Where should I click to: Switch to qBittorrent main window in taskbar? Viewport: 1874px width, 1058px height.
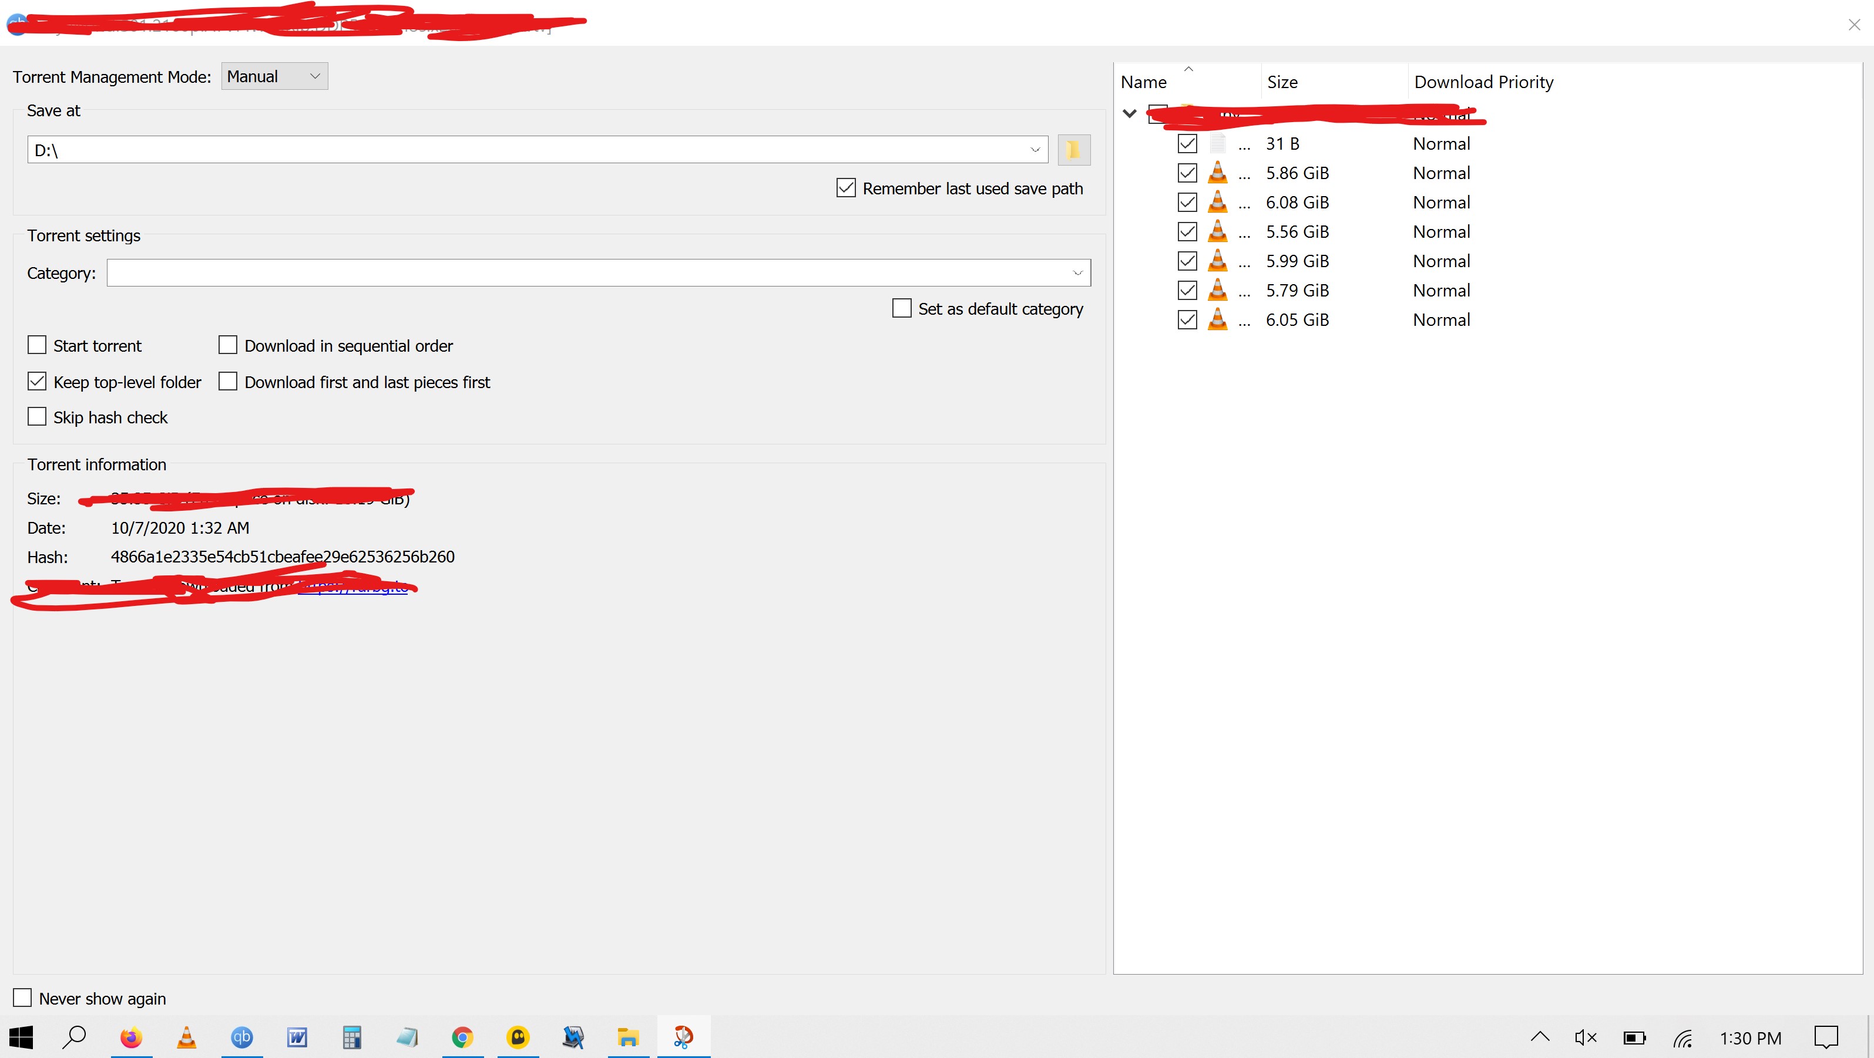[241, 1037]
